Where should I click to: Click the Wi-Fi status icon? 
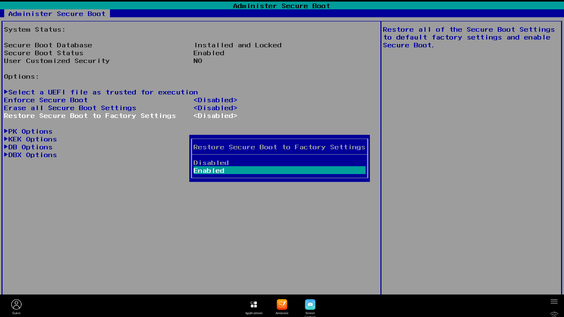[554, 314]
